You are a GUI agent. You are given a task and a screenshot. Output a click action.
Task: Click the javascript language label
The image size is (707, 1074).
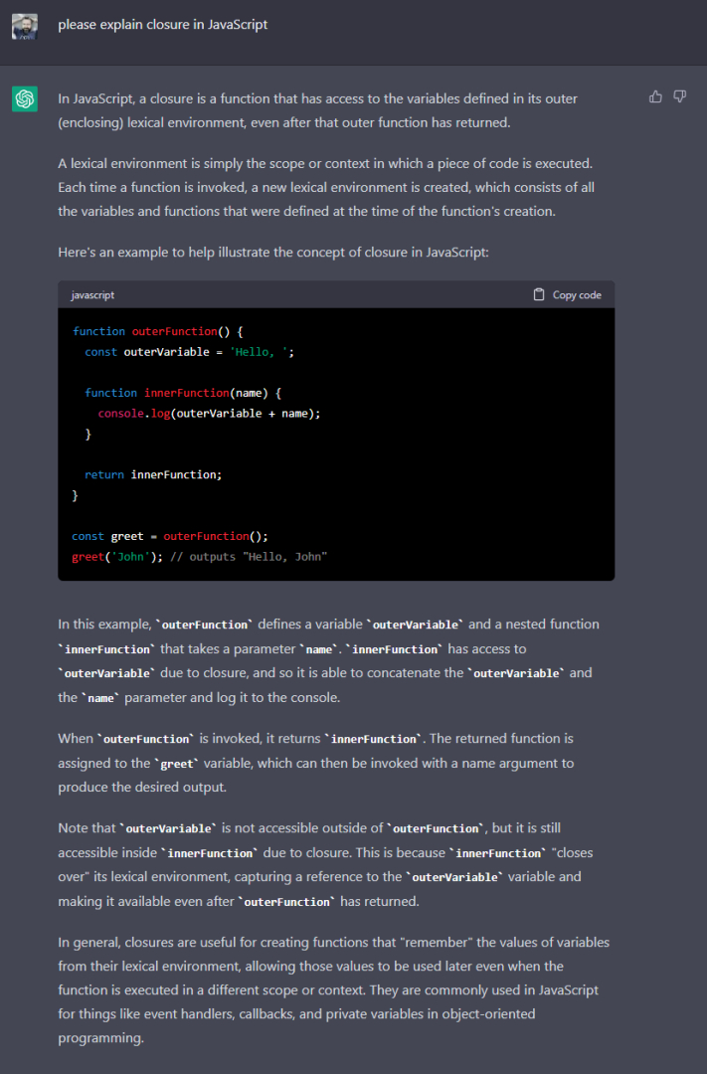92,295
